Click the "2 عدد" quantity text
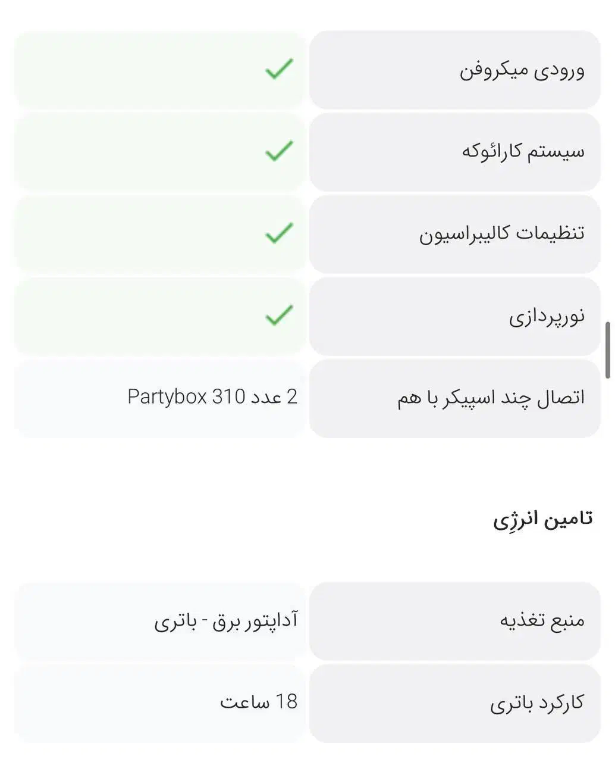 pos(274,396)
